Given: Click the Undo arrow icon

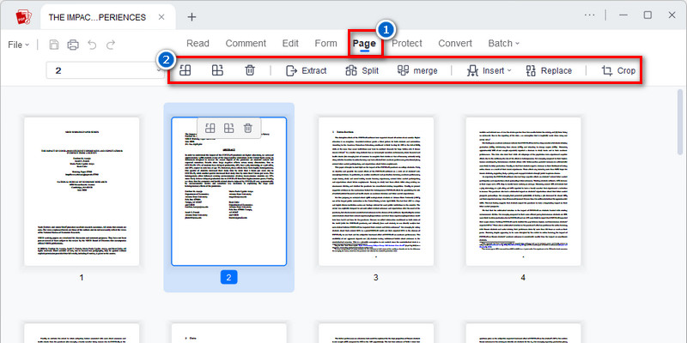Looking at the screenshot, I should (x=92, y=45).
